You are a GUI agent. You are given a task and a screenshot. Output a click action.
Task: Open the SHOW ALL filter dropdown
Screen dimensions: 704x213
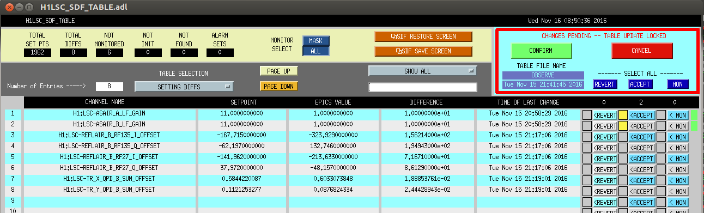click(x=422, y=71)
